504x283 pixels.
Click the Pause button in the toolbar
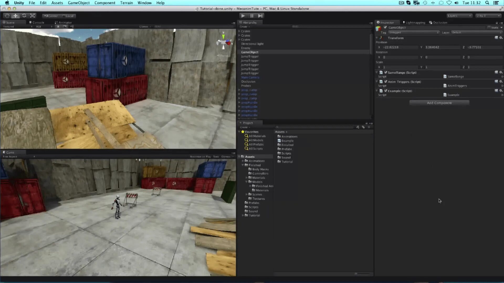click(x=252, y=16)
